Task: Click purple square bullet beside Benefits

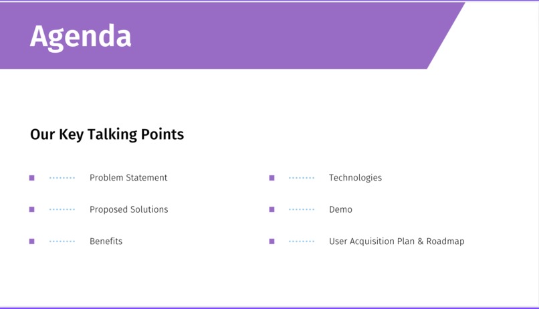Action: click(31, 241)
